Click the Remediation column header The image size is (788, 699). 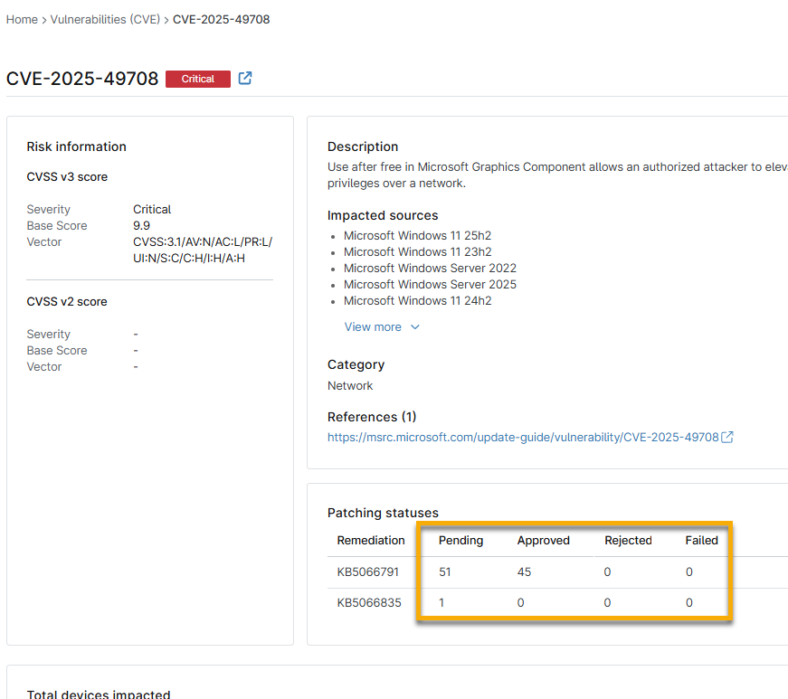click(371, 541)
